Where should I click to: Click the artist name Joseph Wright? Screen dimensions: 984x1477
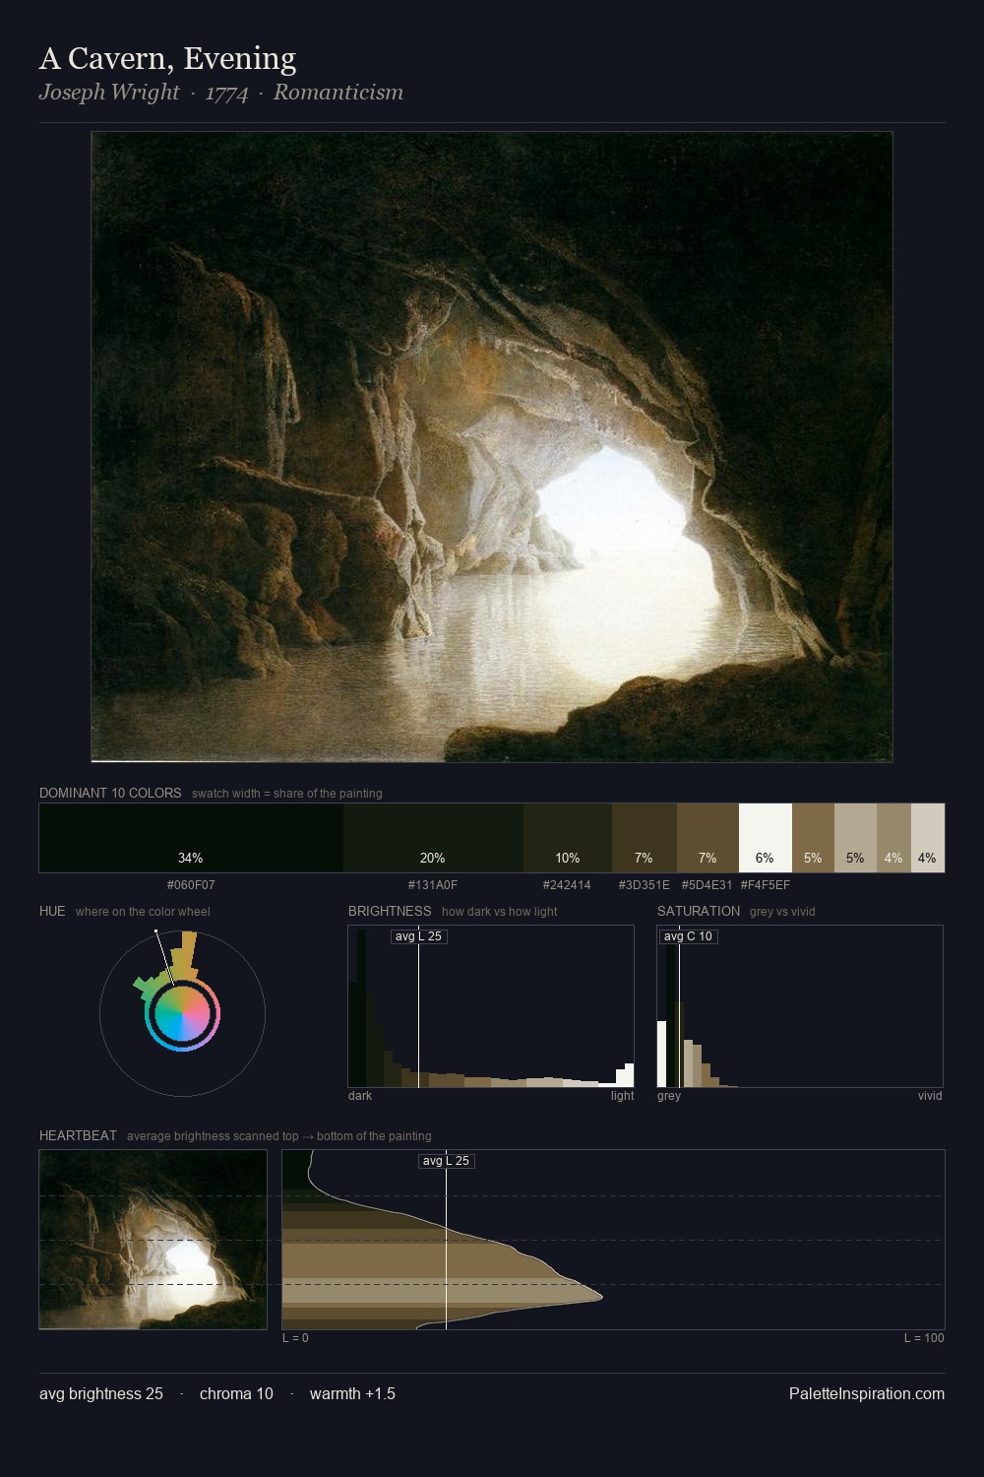(109, 93)
